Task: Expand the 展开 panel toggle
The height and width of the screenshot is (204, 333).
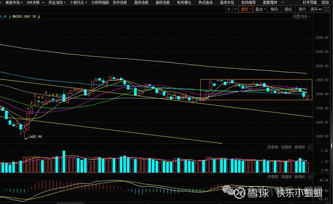Action: [316, 9]
